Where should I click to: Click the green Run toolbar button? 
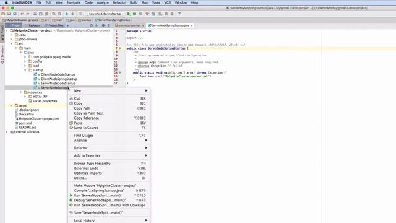coord(129,14)
